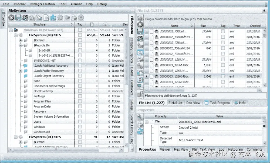The width and height of the screenshot is (270, 163).
Task: Tick the Tag checkbox for Users folder
Action: click(x=80, y=121)
